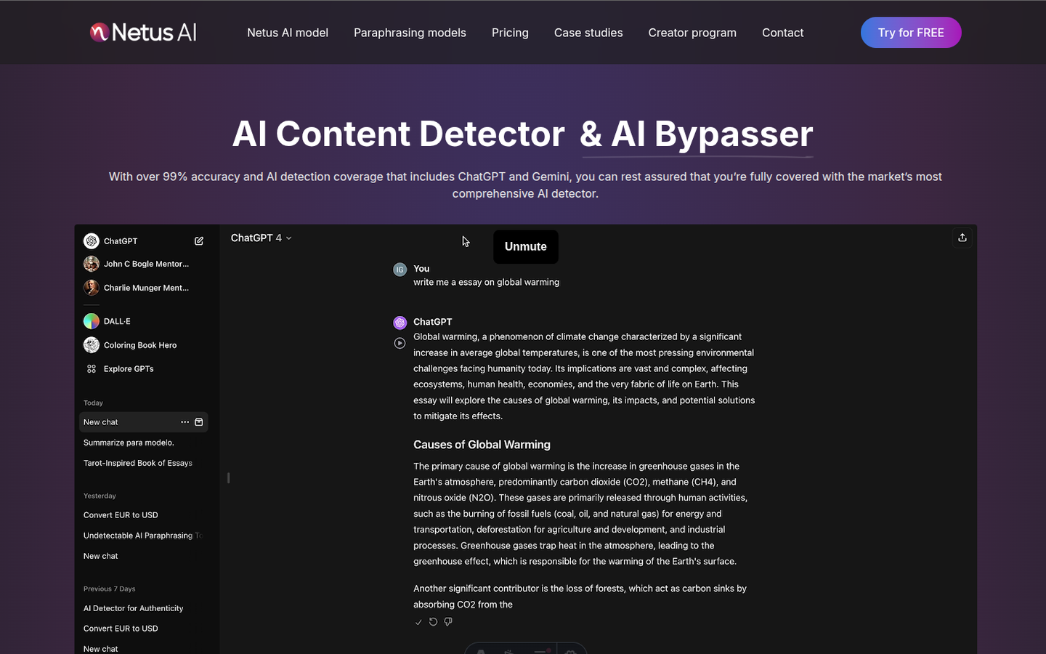
Task: Open the Creator program page
Action: click(692, 33)
